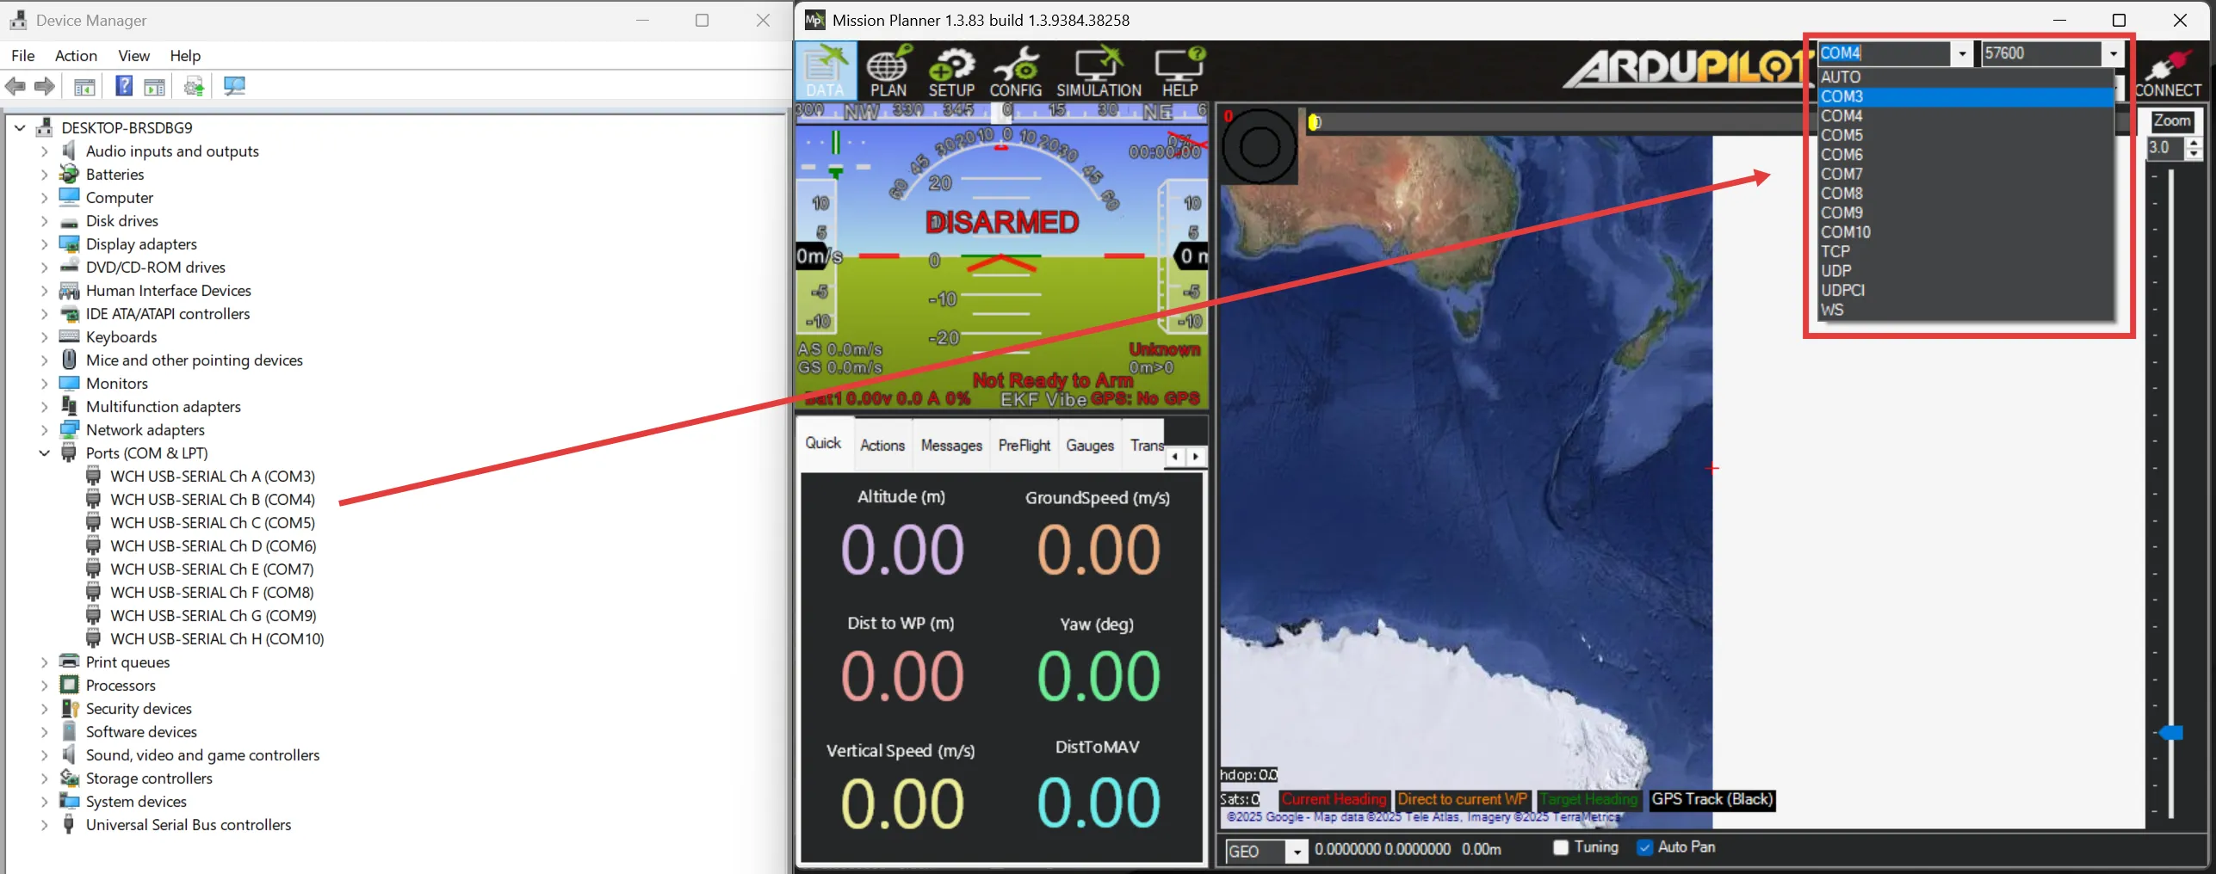2216x874 pixels.
Task: Choose AUTO from the port list
Action: pyautogui.click(x=1966, y=77)
